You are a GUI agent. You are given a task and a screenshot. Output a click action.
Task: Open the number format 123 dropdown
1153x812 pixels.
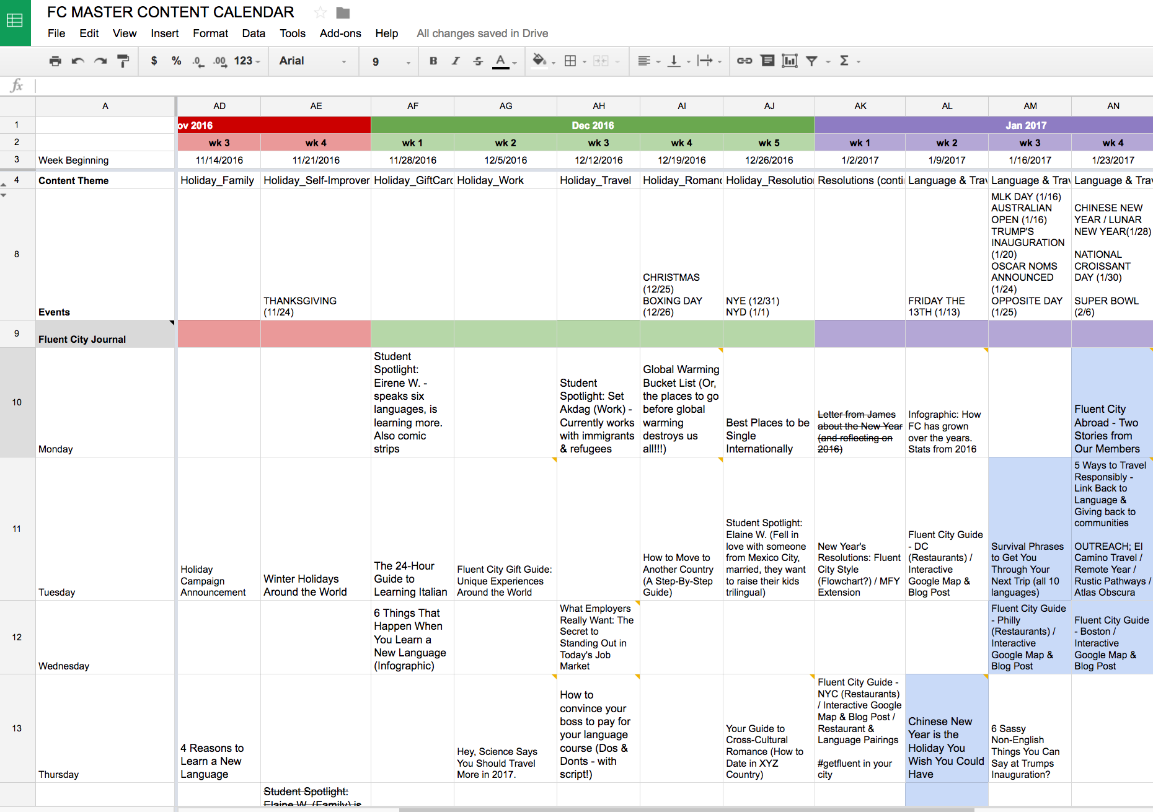click(x=247, y=61)
